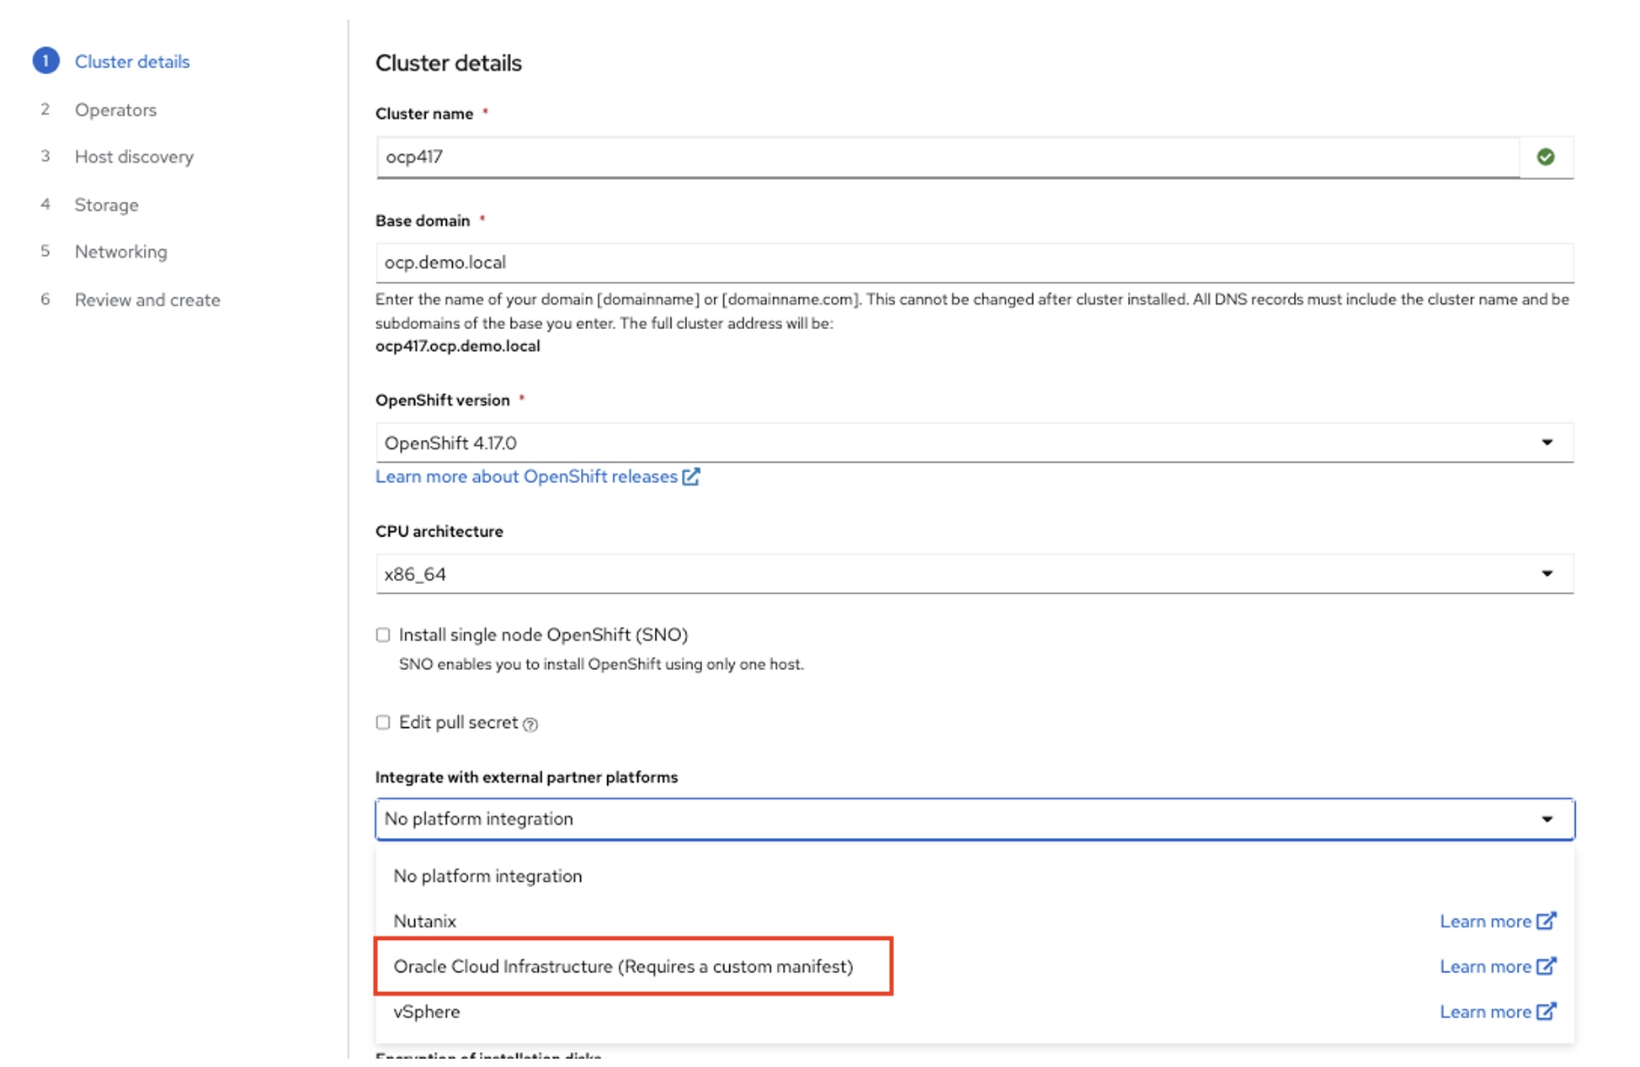Open external link icon in Oracle Cloud row
1640x1067 pixels.
(x=1546, y=967)
